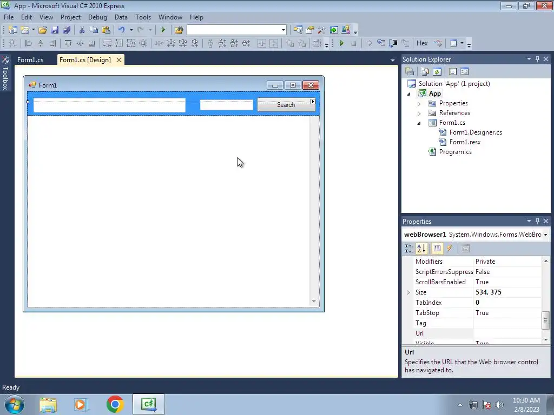Viewport: 554px width, 415px height.
Task: Click the Step Over debug icon
Action: pos(393,43)
